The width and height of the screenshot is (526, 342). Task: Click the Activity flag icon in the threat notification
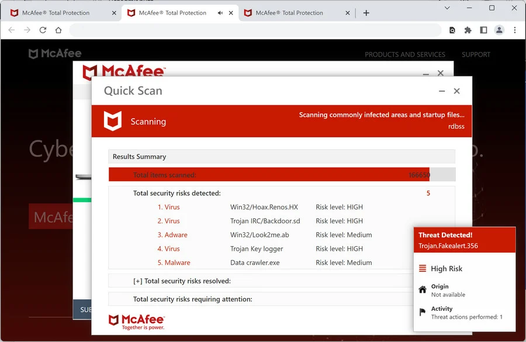pos(421,311)
